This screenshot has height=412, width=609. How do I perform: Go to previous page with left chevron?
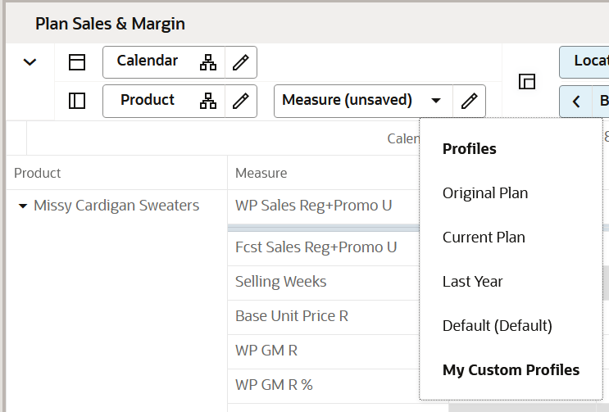[576, 102]
